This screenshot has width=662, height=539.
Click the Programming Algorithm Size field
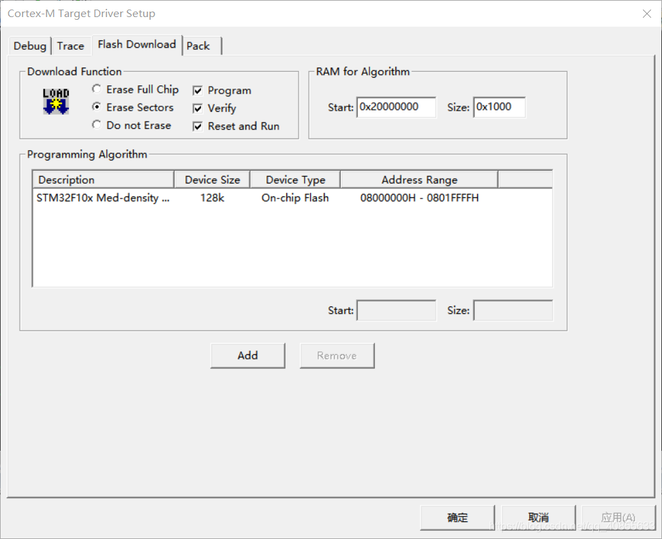[513, 310]
